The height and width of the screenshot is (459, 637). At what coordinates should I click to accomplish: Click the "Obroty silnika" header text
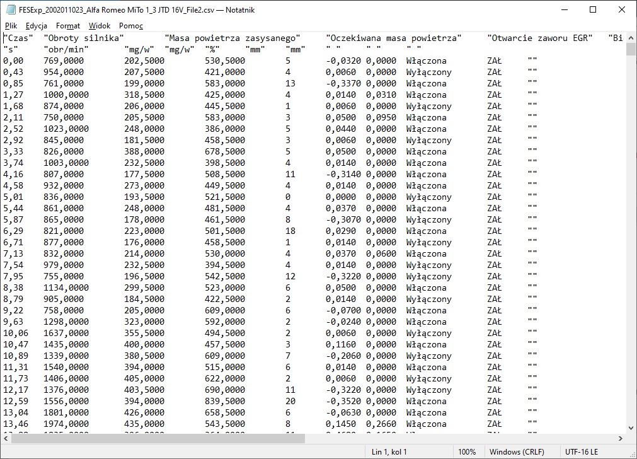tap(84, 38)
